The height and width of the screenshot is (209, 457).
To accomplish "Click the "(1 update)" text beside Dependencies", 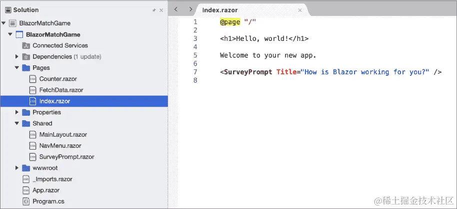I will (87, 57).
